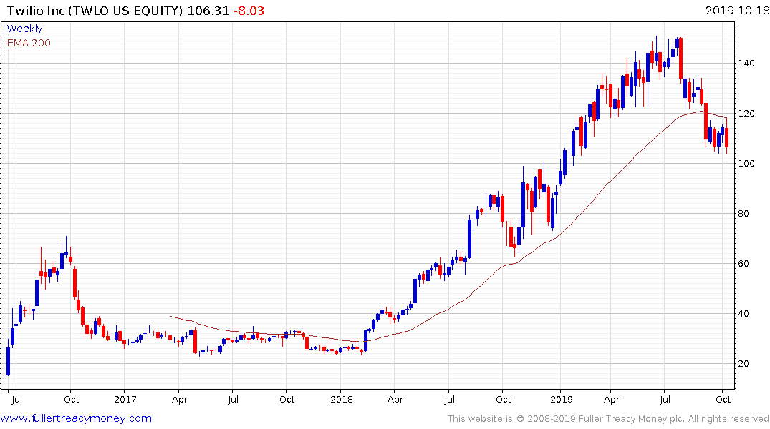770x429 pixels.
Task: Click the Apr label after 2018
Action: pyautogui.click(x=395, y=399)
